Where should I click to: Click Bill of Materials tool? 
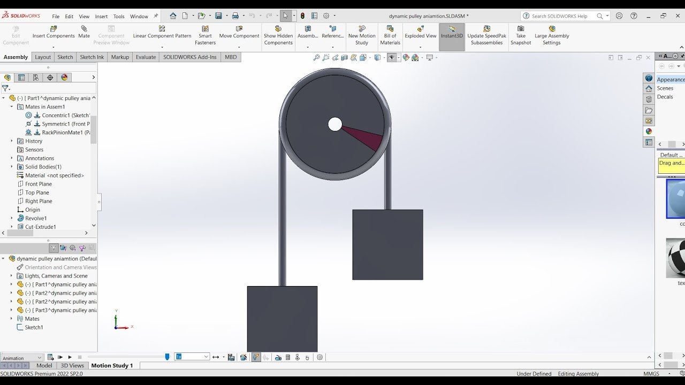pos(390,35)
